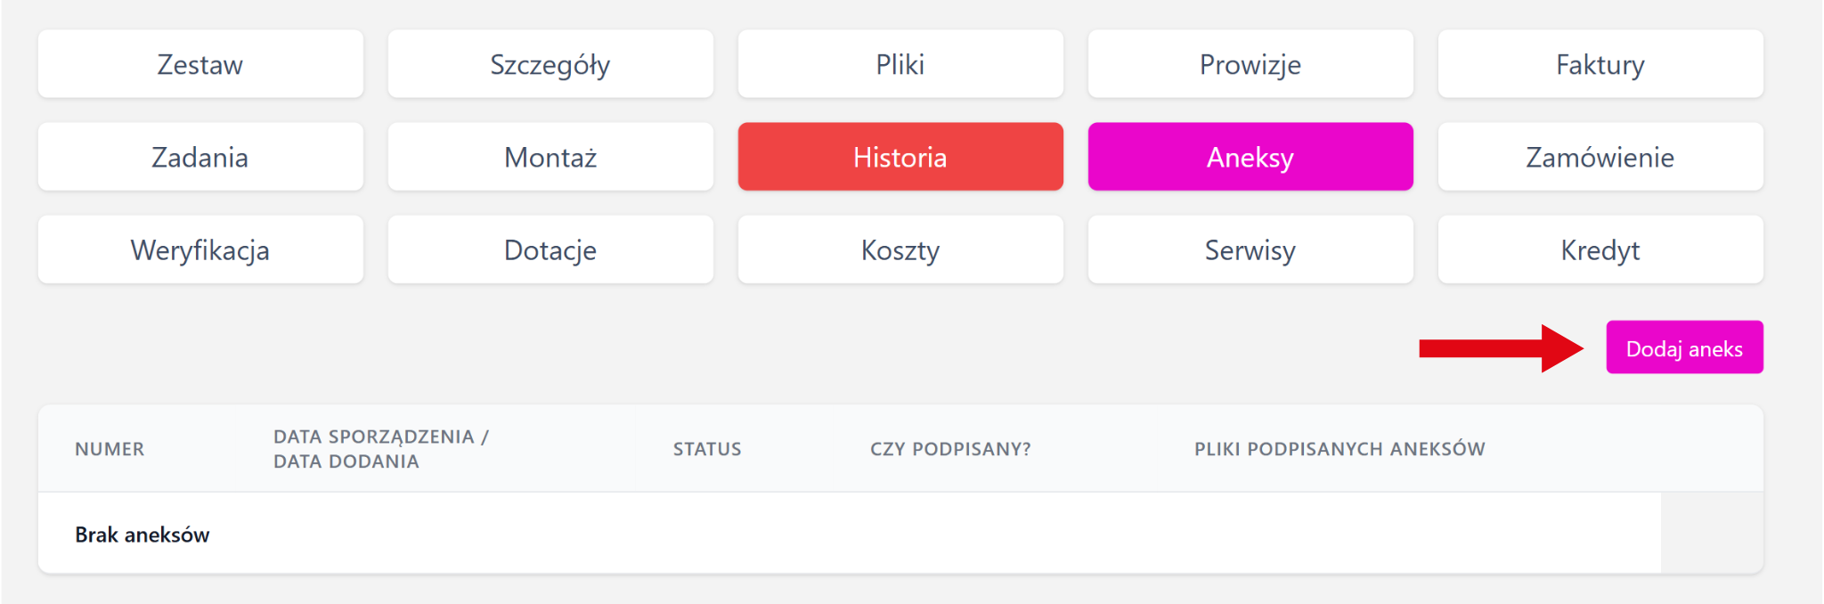The height and width of the screenshot is (604, 1824).
Task: Click the Brak aneksów table row
Action: [142, 535]
